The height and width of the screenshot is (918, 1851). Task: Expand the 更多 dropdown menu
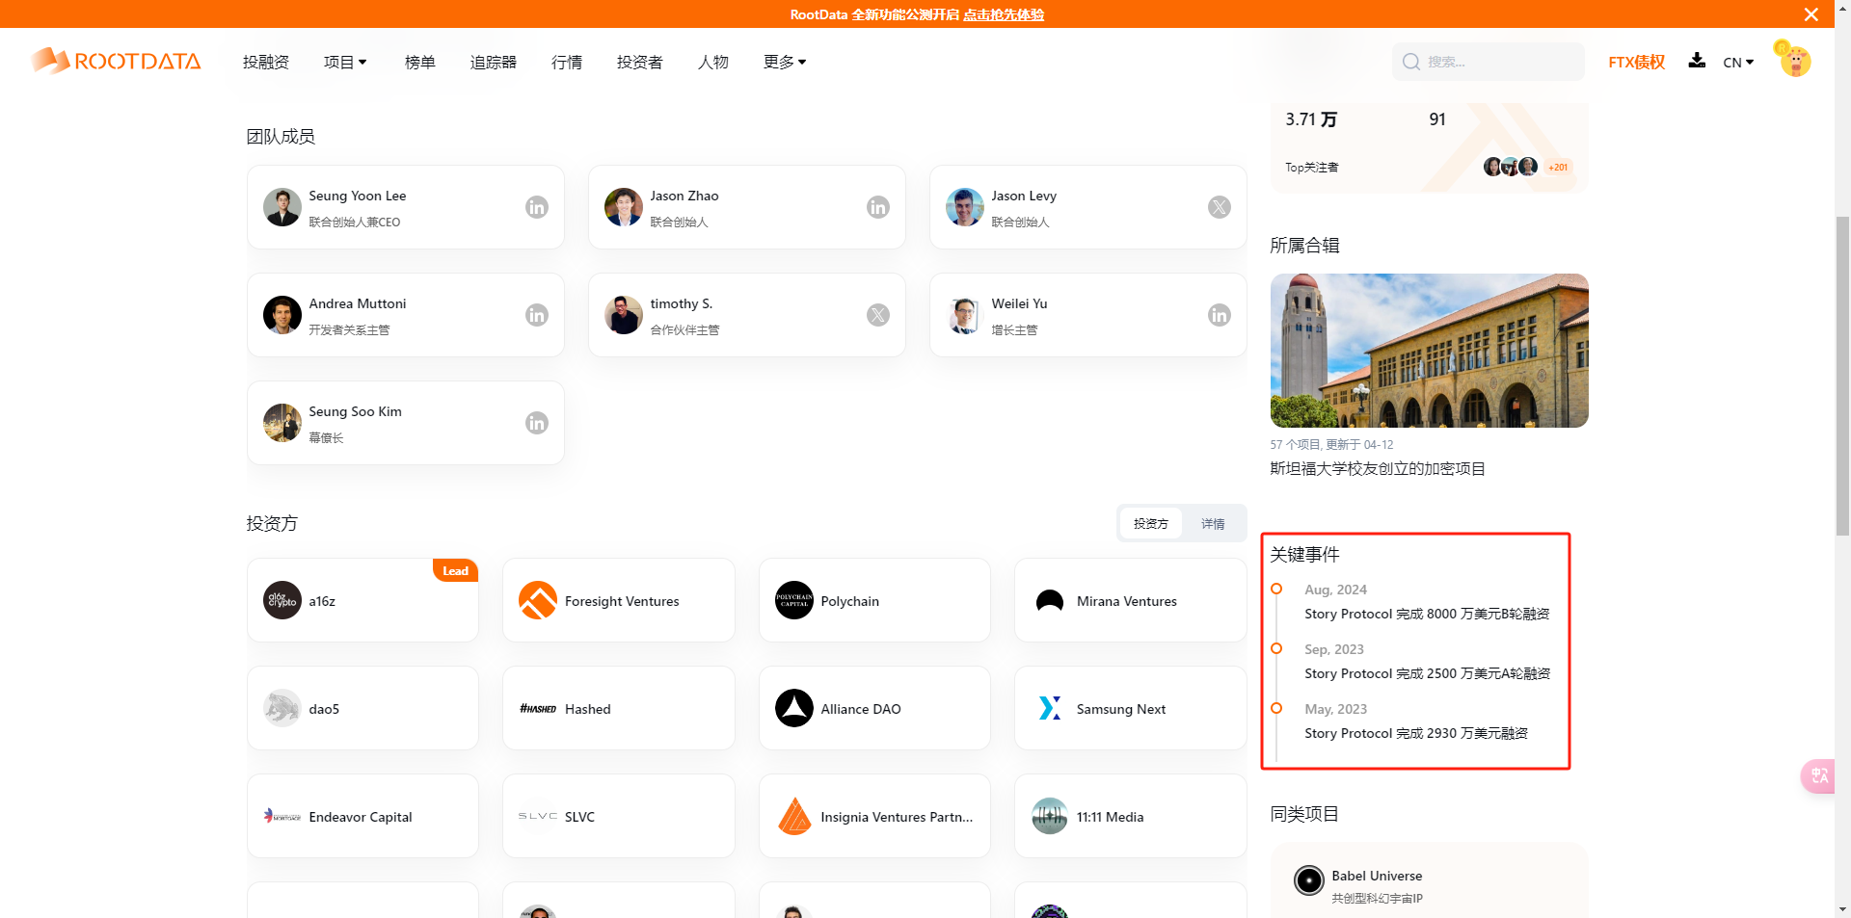[785, 62]
